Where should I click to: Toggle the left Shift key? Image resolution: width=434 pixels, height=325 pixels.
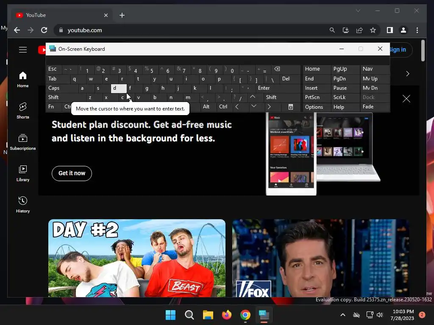click(x=66, y=97)
